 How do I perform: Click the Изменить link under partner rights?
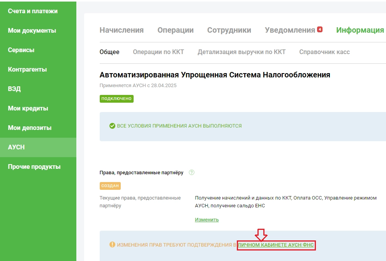pos(207,220)
